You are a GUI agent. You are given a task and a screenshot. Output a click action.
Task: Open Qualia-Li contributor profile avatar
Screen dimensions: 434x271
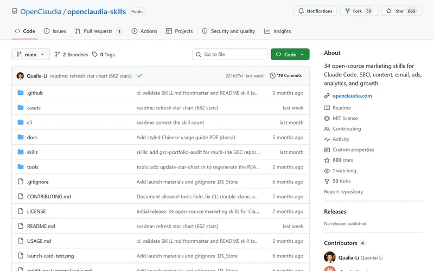pos(330,257)
